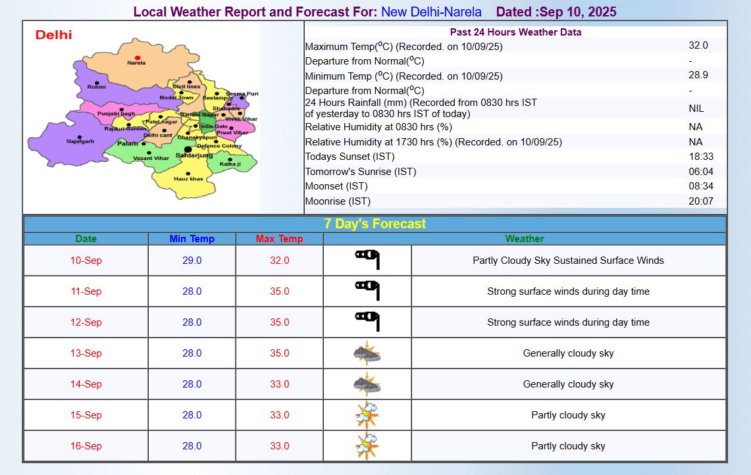
Task: Click 'Generally cloudy sky' text for 13-Sep
Action: 568,353
